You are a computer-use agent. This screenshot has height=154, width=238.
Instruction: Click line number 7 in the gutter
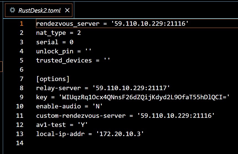21,79
